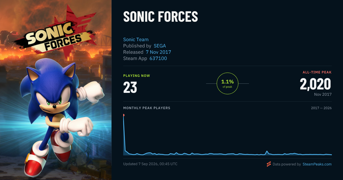The image size is (343, 180).
Task: Click the Sonic Forces cover art
Action: [x=56, y=90]
